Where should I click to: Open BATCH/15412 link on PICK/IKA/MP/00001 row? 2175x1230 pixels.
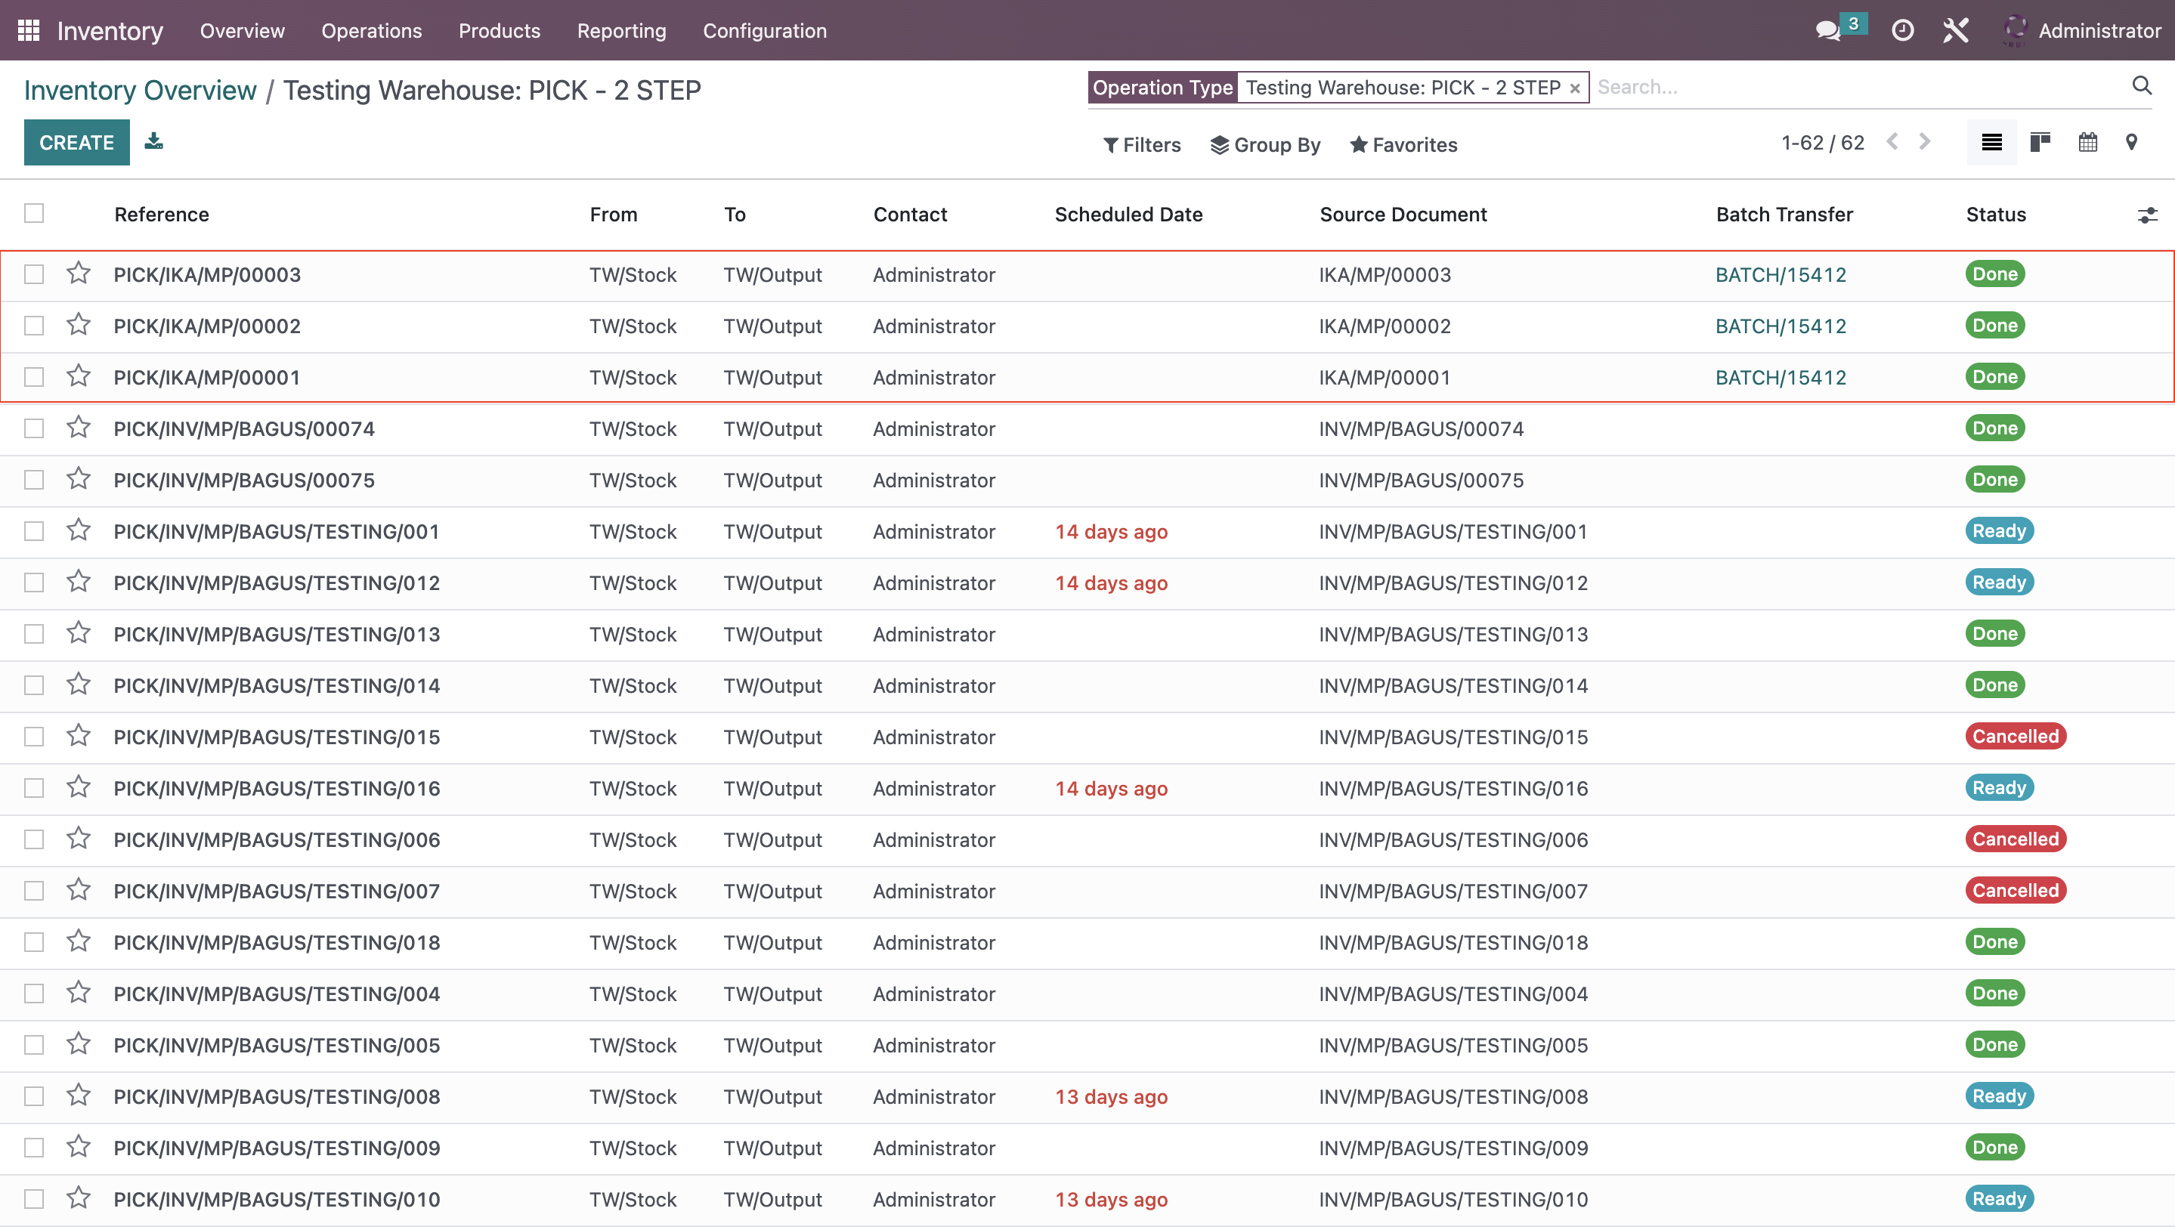click(1781, 378)
